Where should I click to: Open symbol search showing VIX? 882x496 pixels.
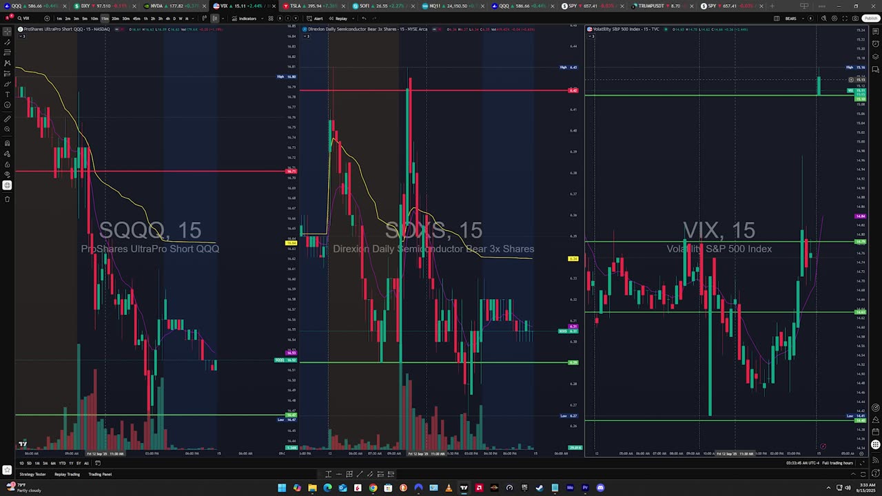click(x=25, y=19)
